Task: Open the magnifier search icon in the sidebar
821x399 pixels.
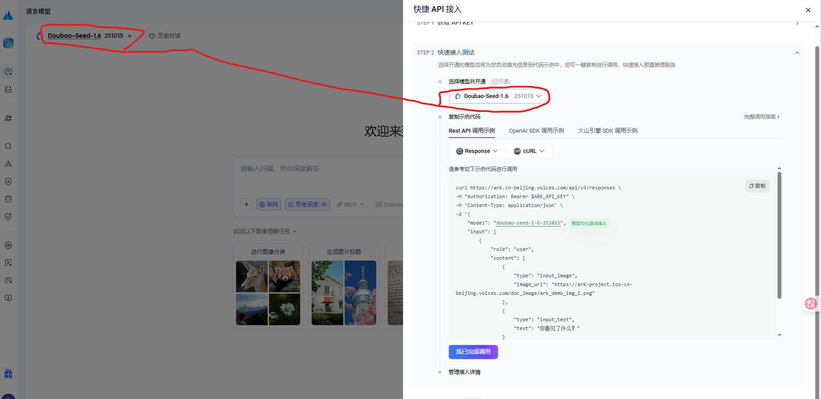Action: pos(8,146)
